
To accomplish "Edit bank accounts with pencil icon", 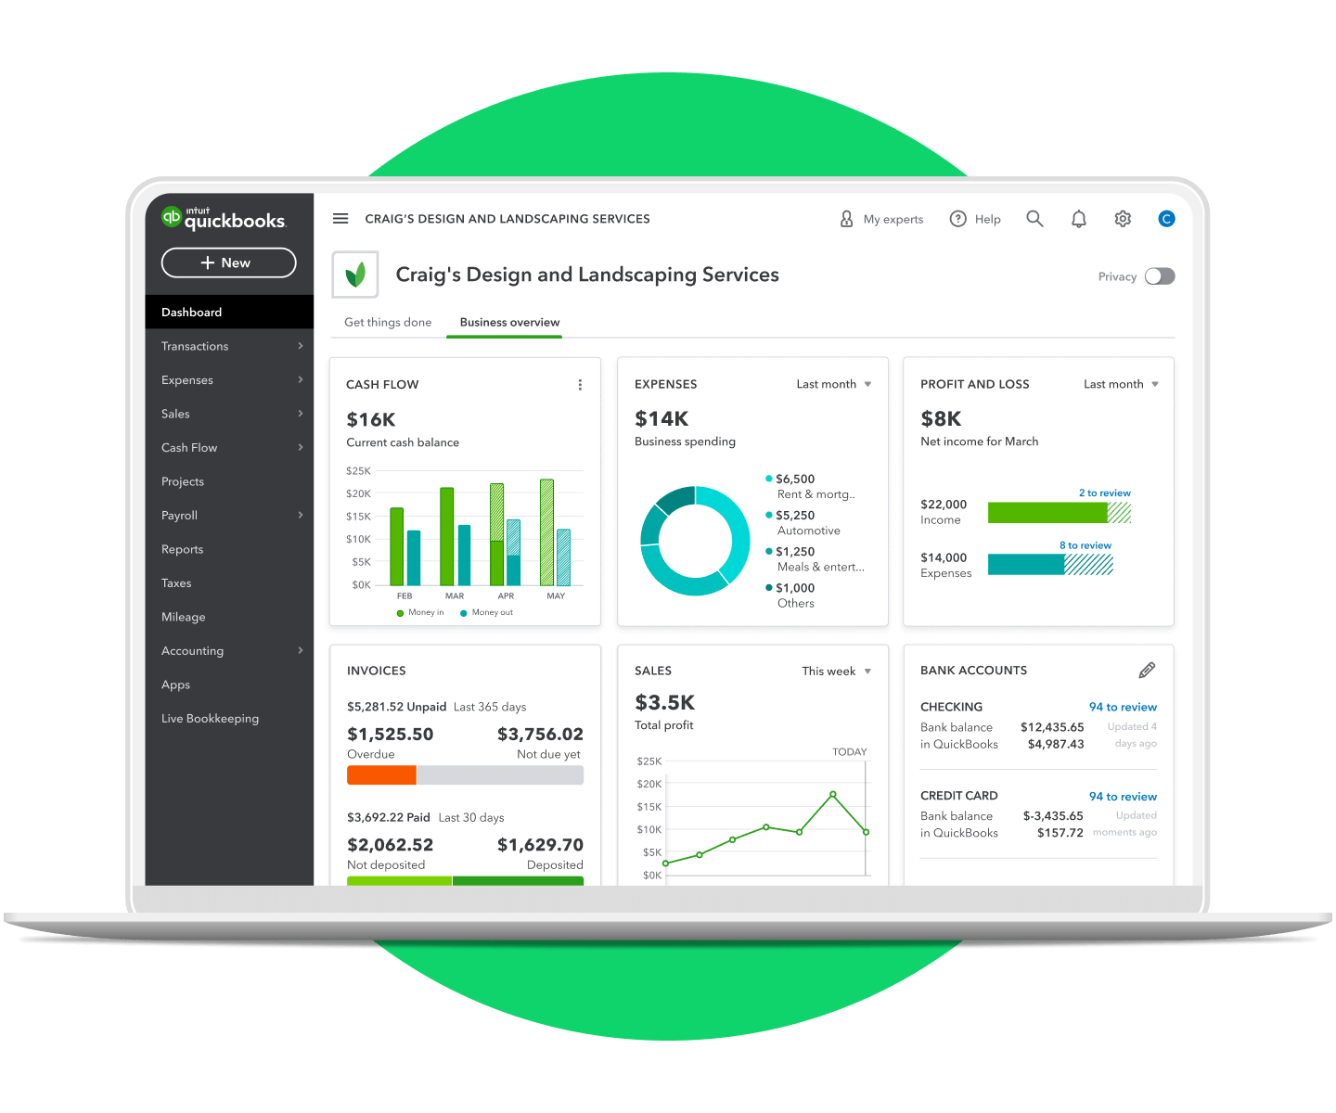I will tap(1147, 670).
